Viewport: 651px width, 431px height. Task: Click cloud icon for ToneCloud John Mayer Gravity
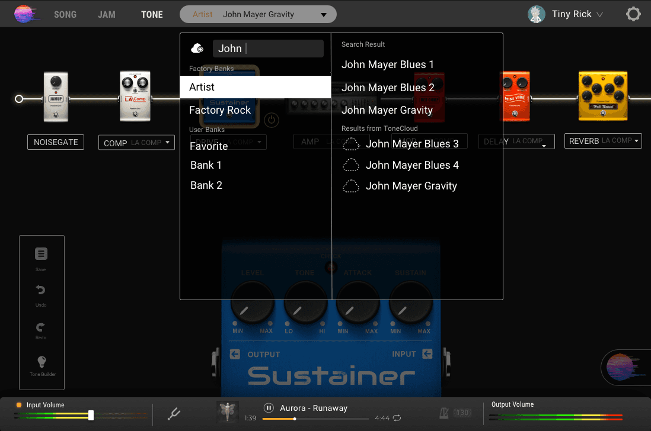click(351, 186)
